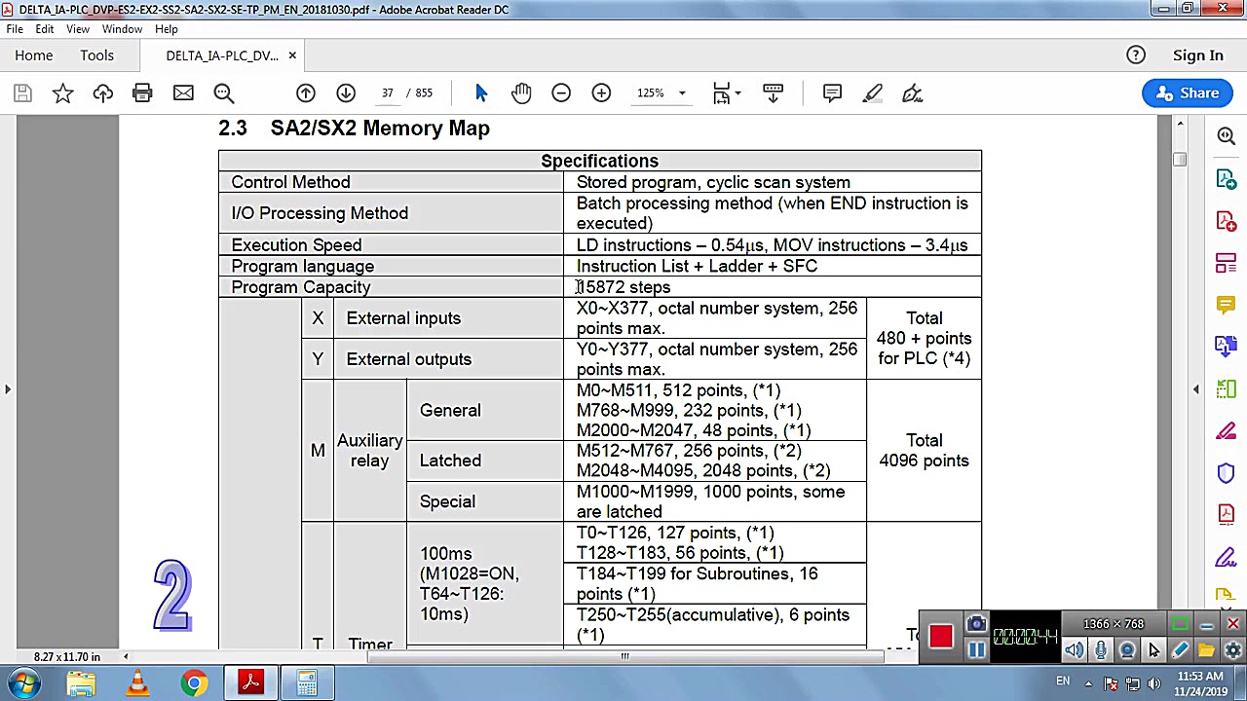1247x701 pixels.
Task: Open the Help menu
Action: 167,29
